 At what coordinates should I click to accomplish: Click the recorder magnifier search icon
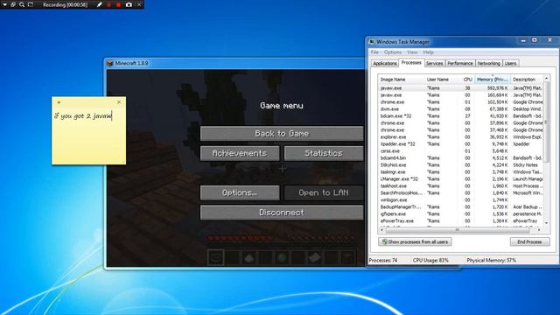click(x=22, y=4)
